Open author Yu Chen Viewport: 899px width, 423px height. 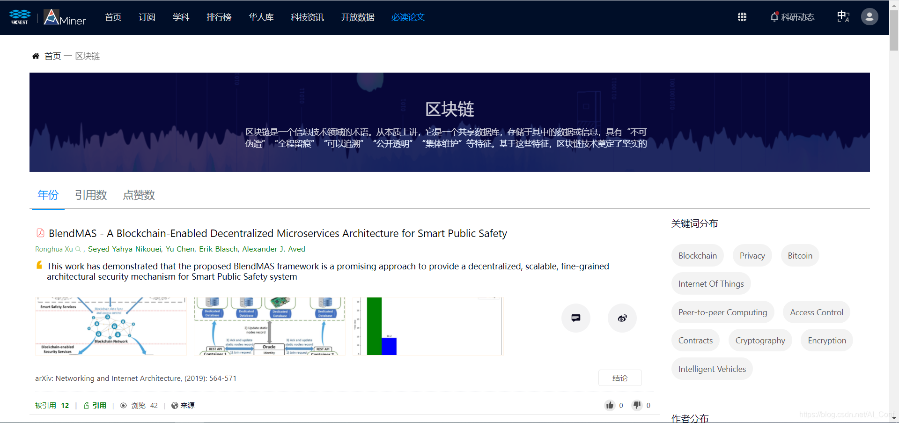(180, 249)
